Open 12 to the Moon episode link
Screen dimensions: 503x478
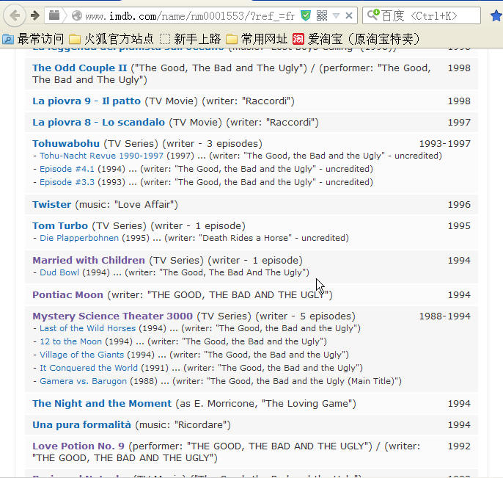click(x=70, y=341)
